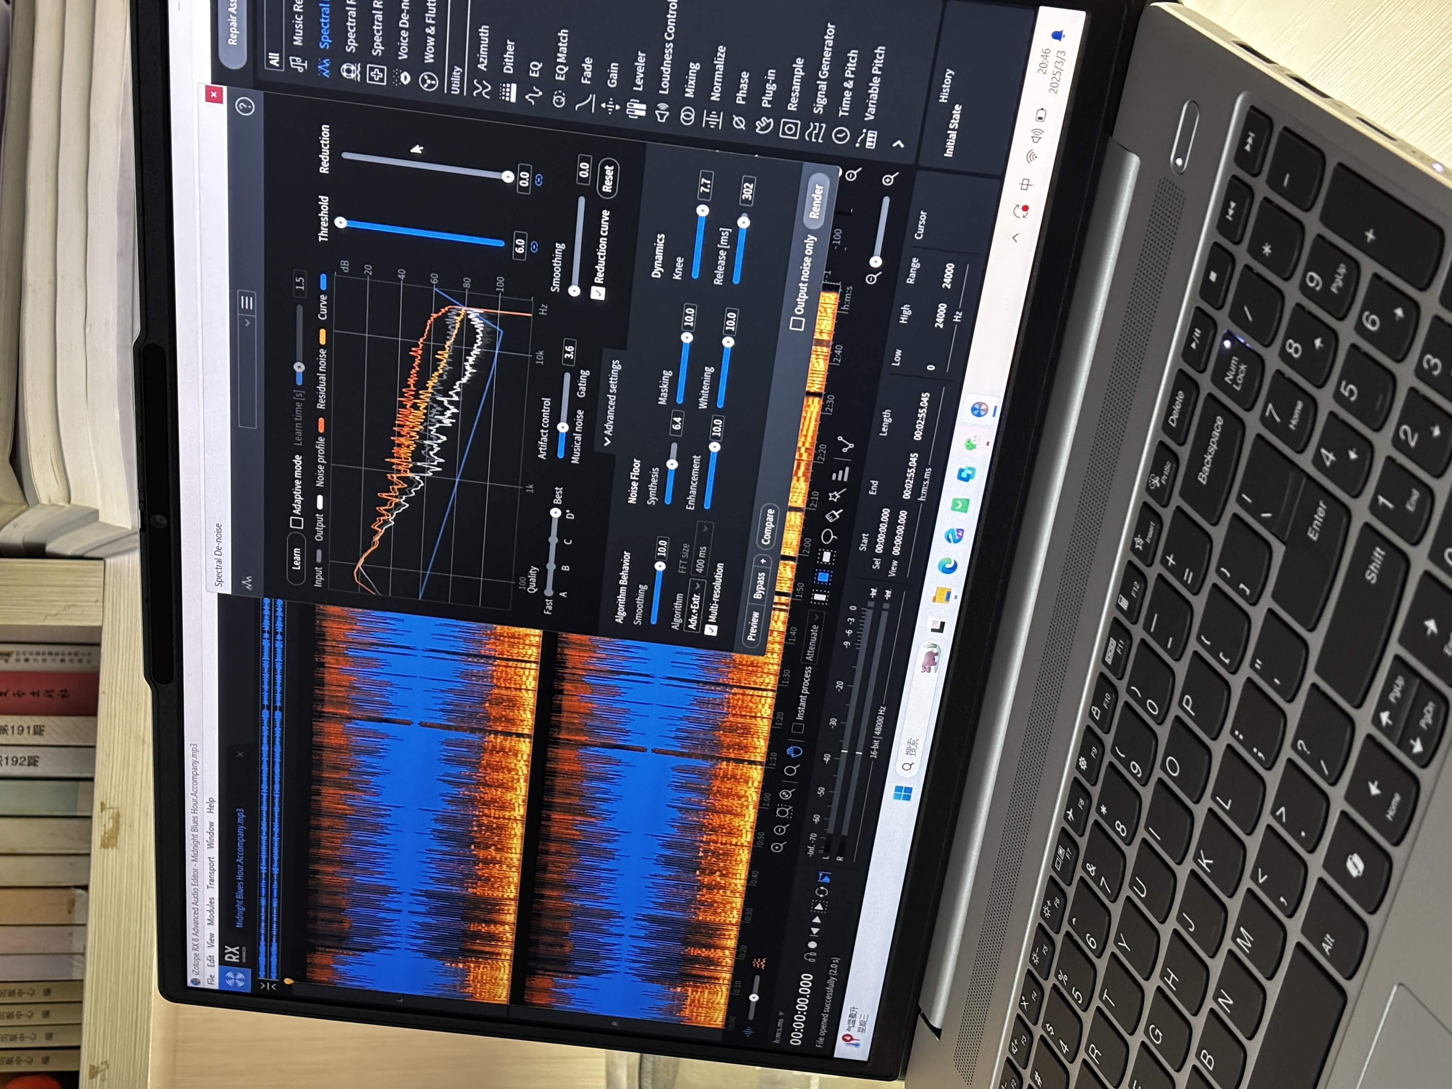Open the De-noise preset menu icon
1452x1089 pixels.
(x=247, y=302)
